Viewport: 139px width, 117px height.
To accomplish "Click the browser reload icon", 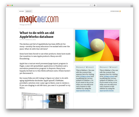I will (90, 6).
